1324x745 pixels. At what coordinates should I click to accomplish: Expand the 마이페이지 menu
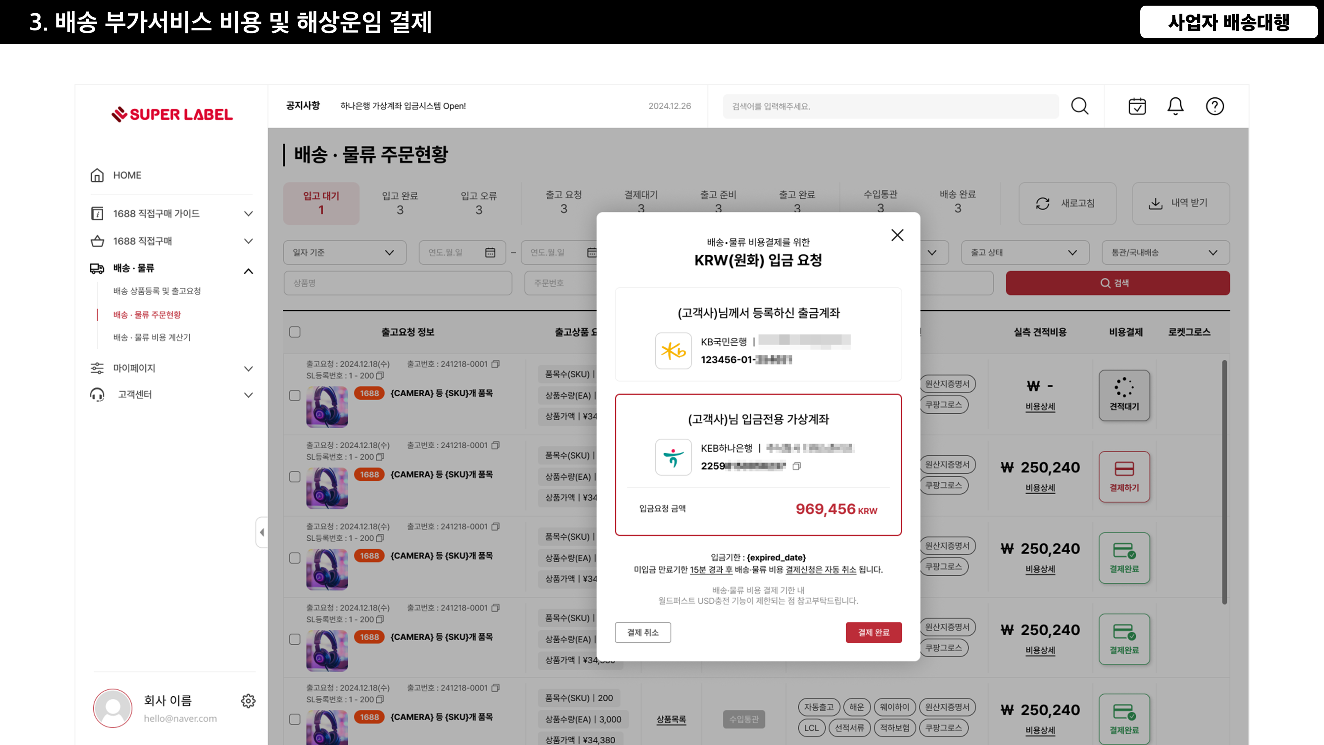click(248, 369)
